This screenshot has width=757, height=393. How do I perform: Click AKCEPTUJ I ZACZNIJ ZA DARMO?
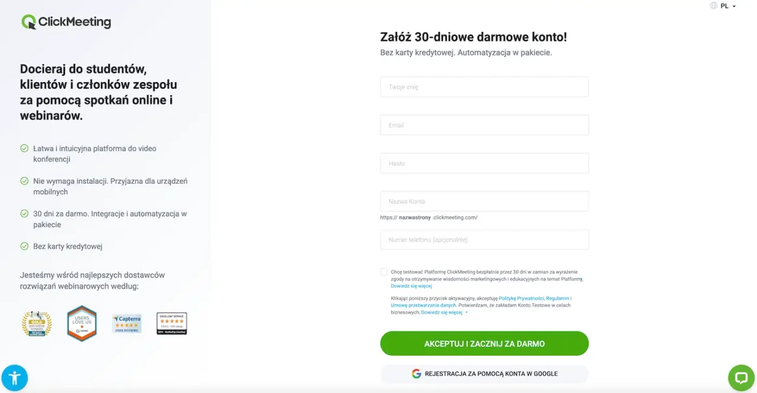[484, 343]
